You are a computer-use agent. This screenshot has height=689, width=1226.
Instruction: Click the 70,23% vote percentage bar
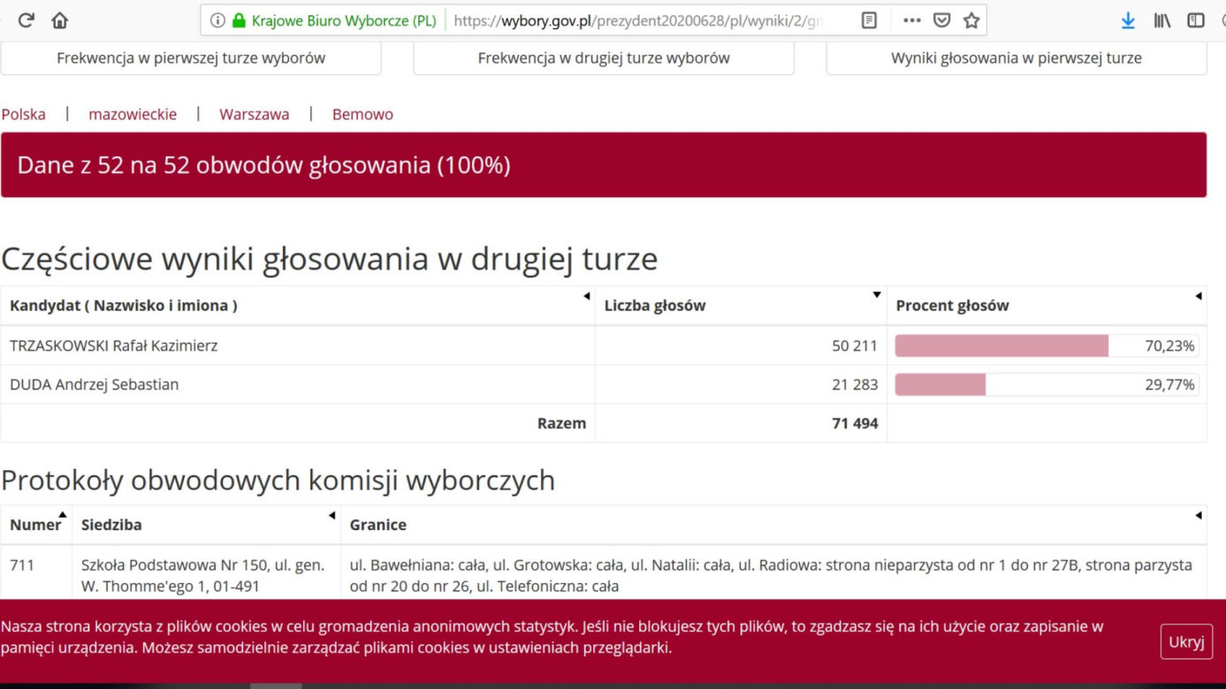(1047, 346)
